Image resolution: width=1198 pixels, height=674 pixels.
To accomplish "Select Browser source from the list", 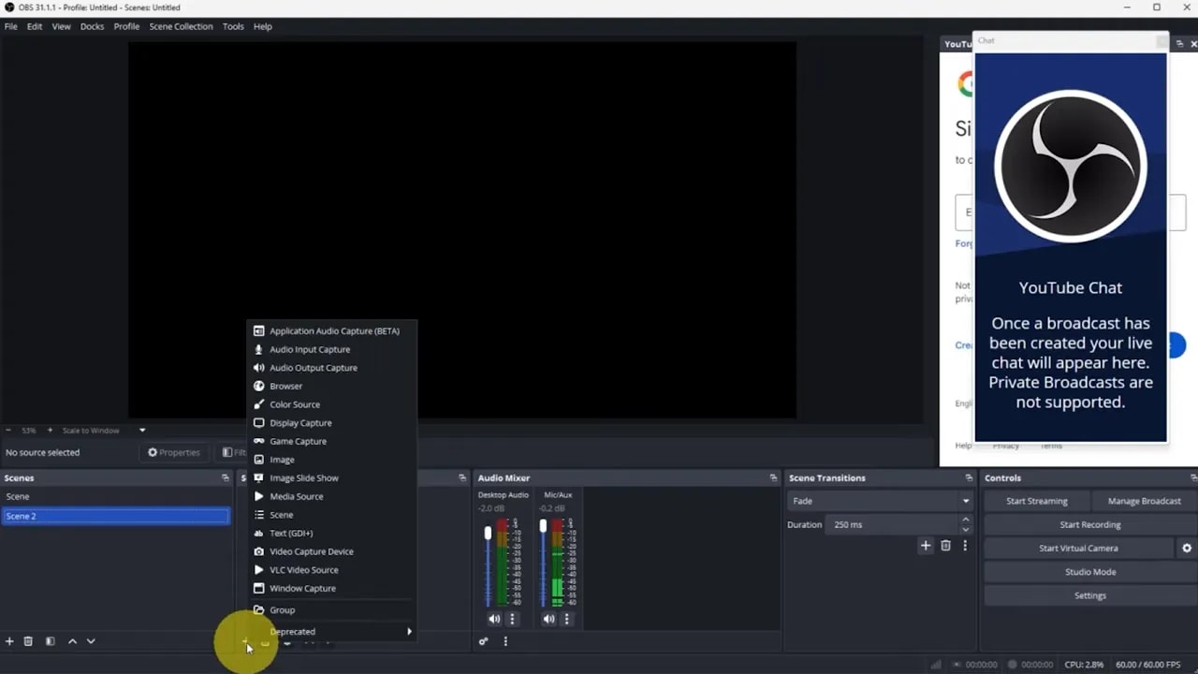I will pos(285,386).
